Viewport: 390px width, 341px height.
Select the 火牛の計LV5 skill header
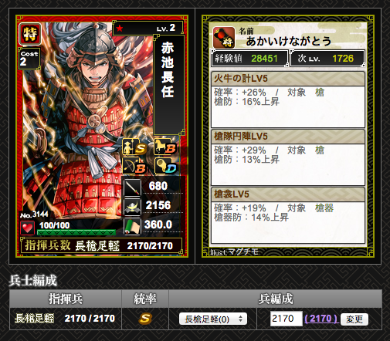pos(288,79)
